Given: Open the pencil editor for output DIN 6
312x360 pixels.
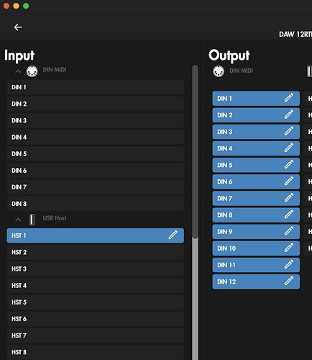Looking at the screenshot, I should point(289,181).
